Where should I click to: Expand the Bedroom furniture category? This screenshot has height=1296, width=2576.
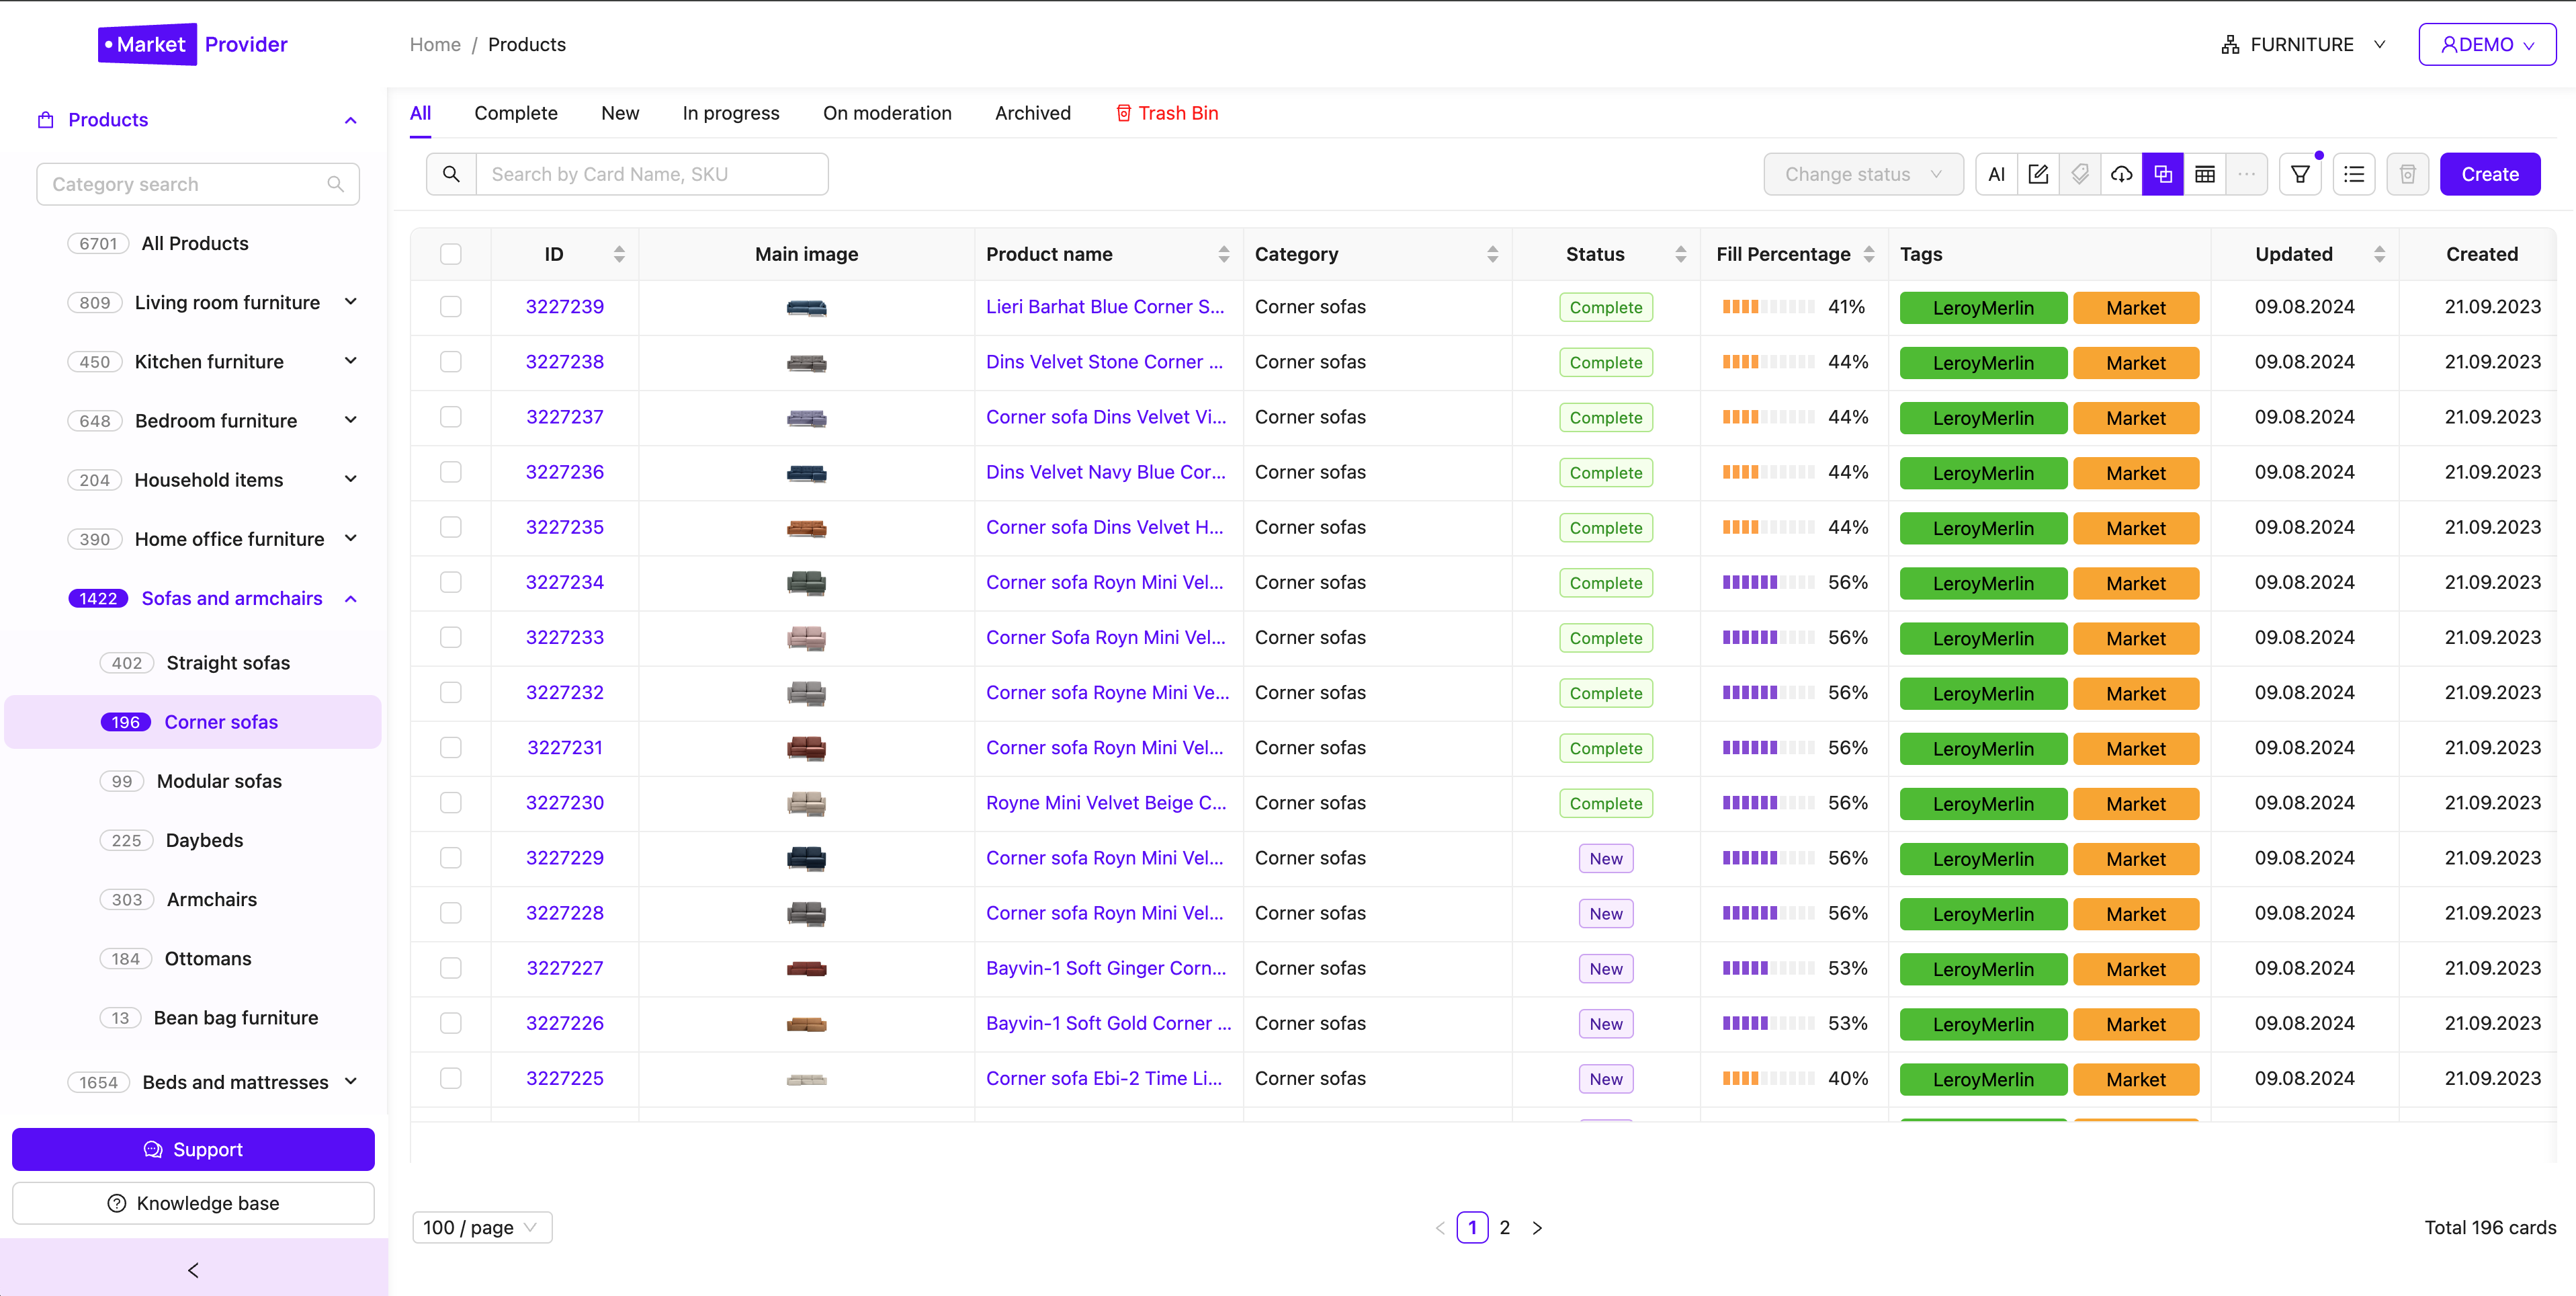coord(349,419)
